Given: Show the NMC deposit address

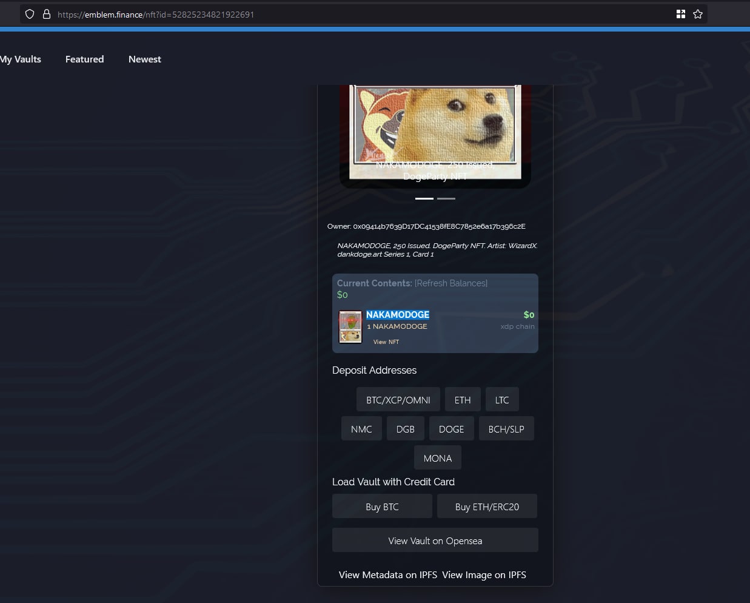Looking at the screenshot, I should (x=361, y=429).
